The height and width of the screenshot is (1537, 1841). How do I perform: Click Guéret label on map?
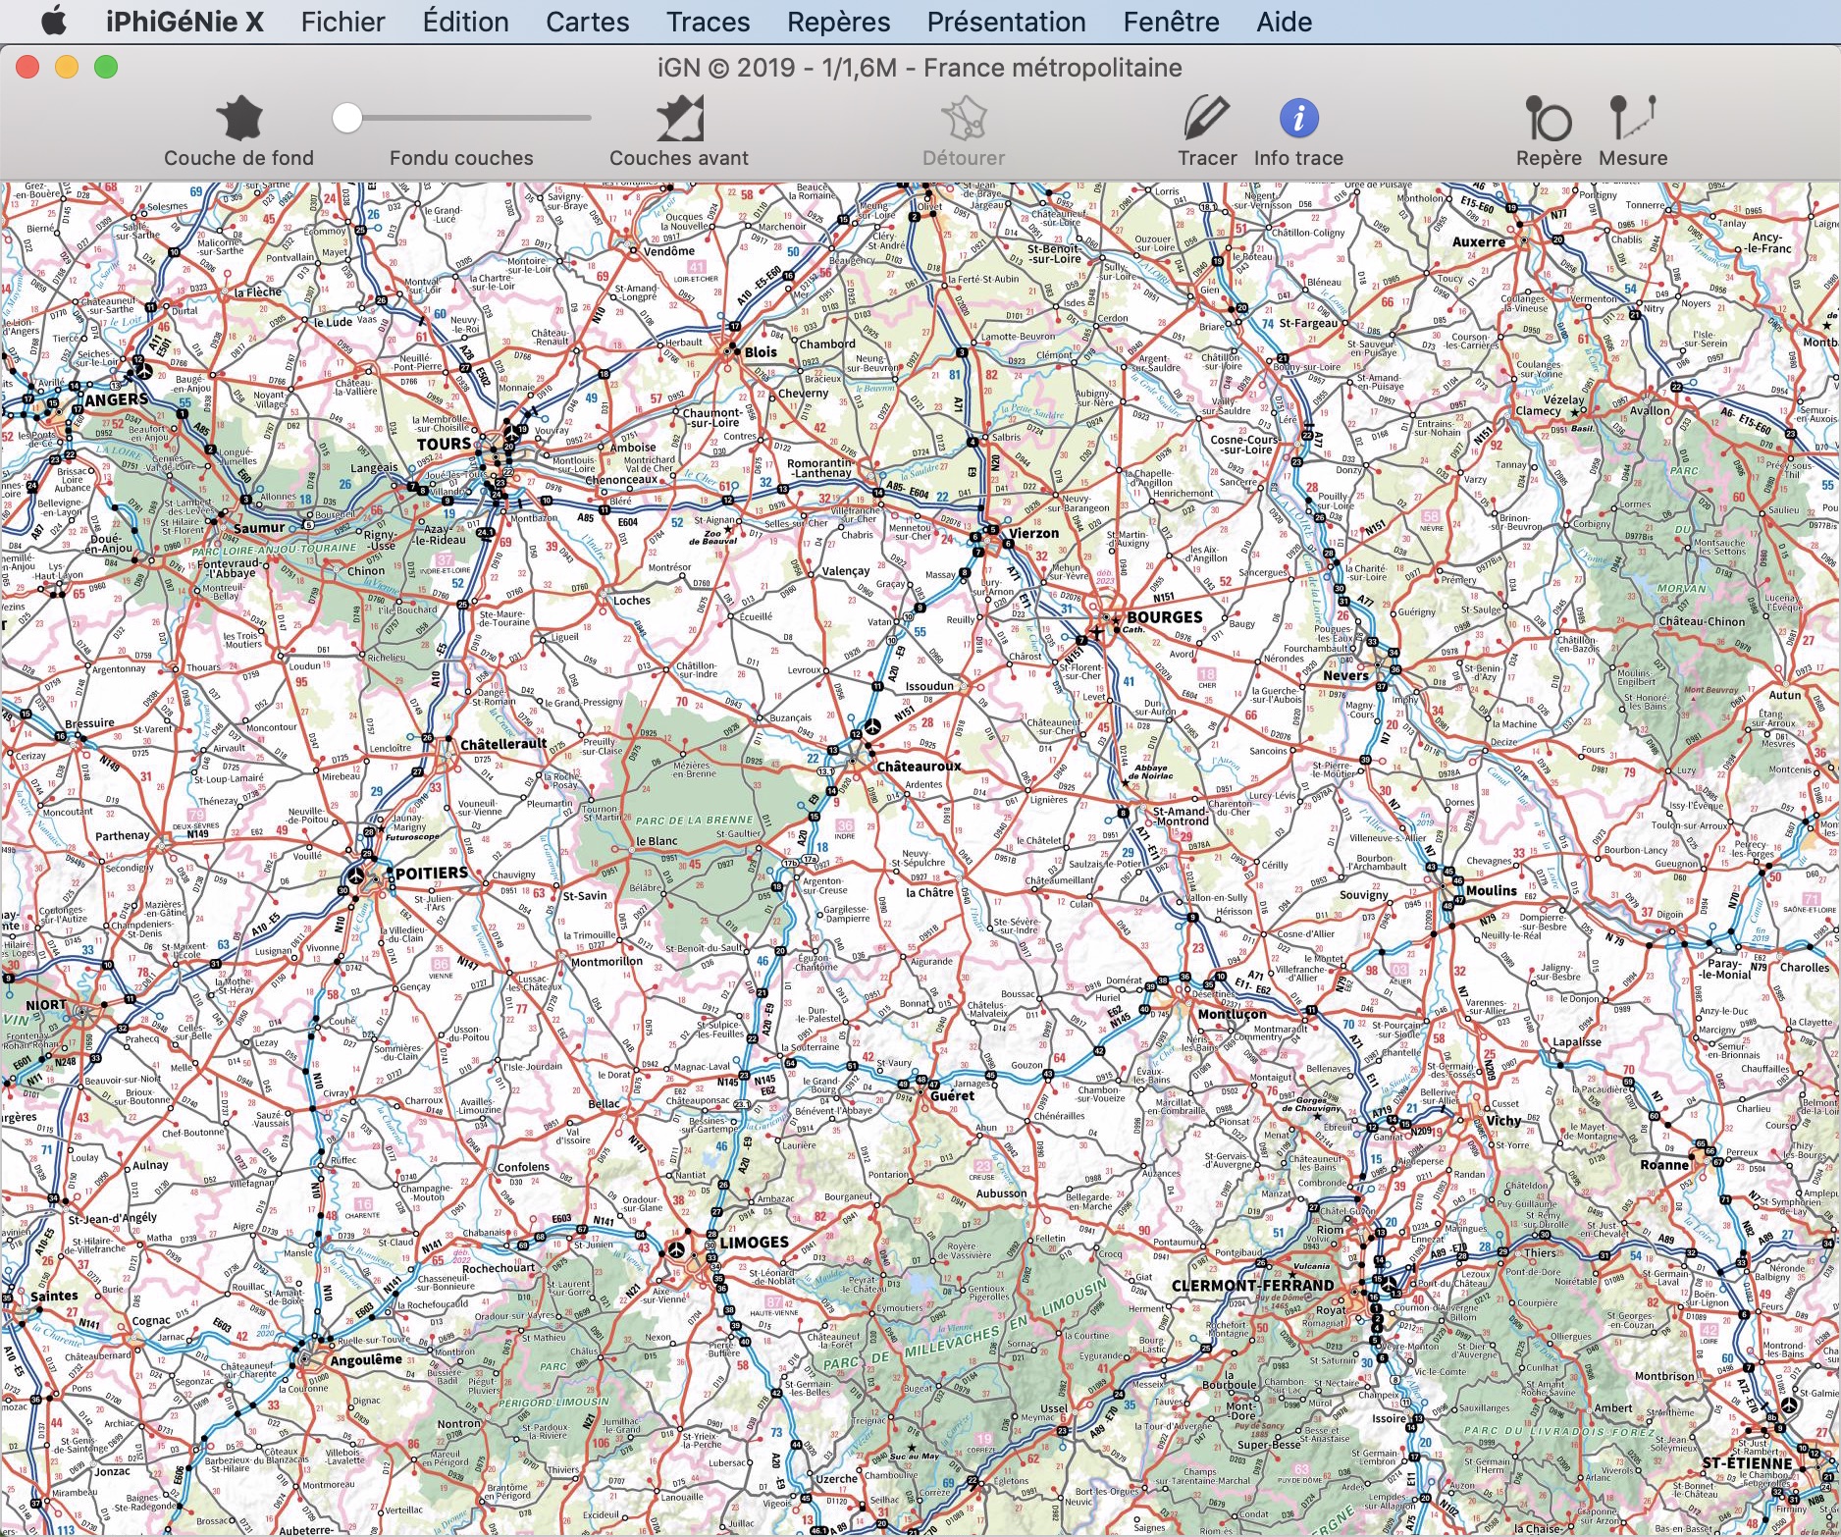coord(952,1095)
